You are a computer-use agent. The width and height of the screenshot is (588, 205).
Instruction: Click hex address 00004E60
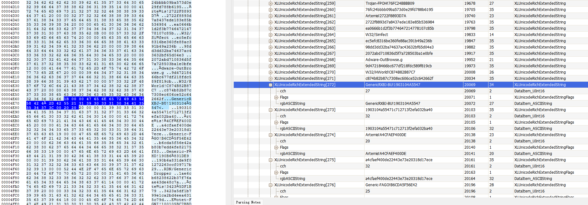pyautogui.click(x=10, y=99)
